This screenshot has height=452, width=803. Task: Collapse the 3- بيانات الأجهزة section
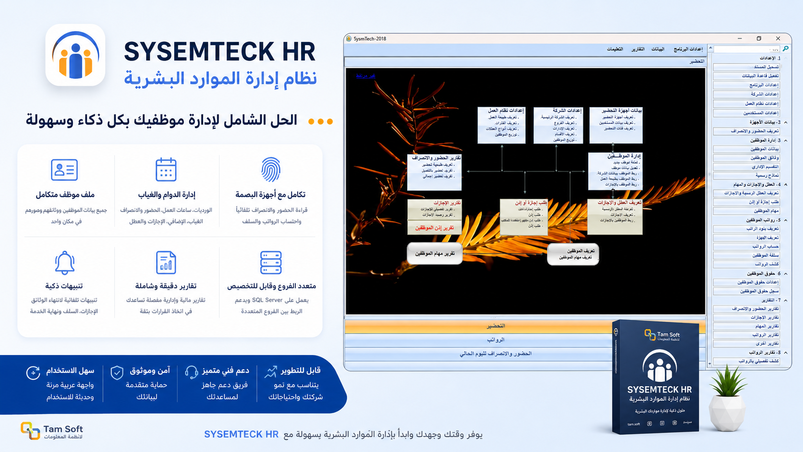(x=786, y=122)
